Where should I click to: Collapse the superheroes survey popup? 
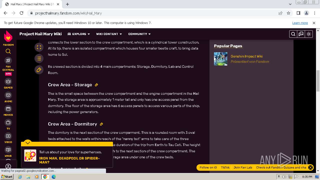click(x=28, y=143)
